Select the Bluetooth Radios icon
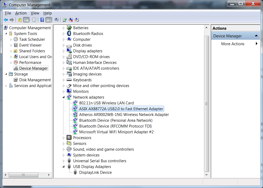Screen dimensions: 263x188 69,34
